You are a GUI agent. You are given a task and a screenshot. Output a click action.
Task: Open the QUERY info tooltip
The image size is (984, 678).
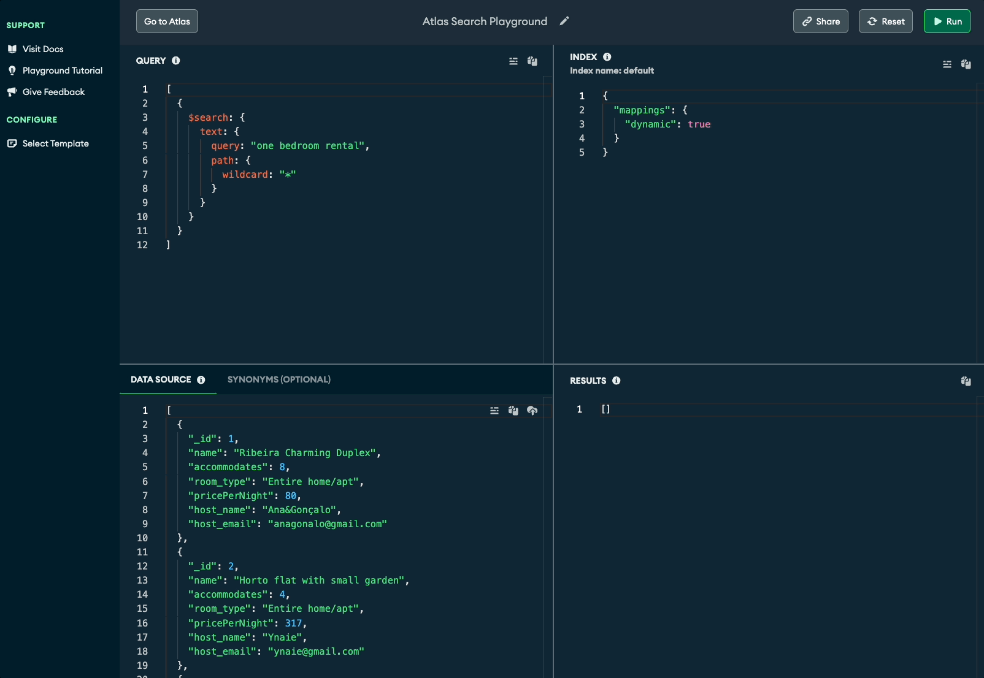[176, 61]
